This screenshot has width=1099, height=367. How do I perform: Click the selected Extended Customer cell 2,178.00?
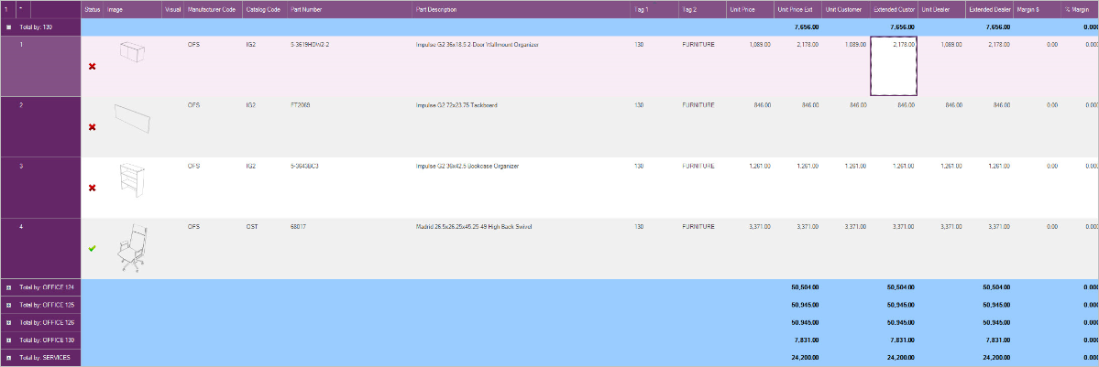click(894, 66)
